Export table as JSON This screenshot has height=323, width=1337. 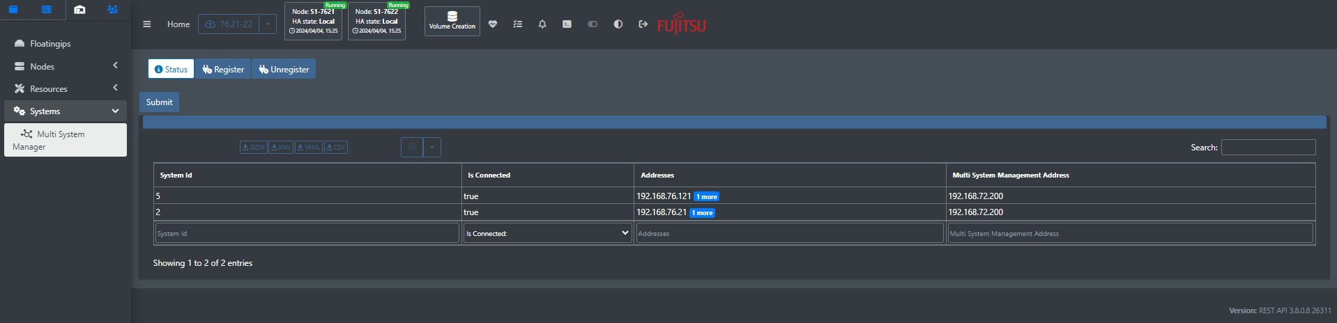tap(254, 148)
